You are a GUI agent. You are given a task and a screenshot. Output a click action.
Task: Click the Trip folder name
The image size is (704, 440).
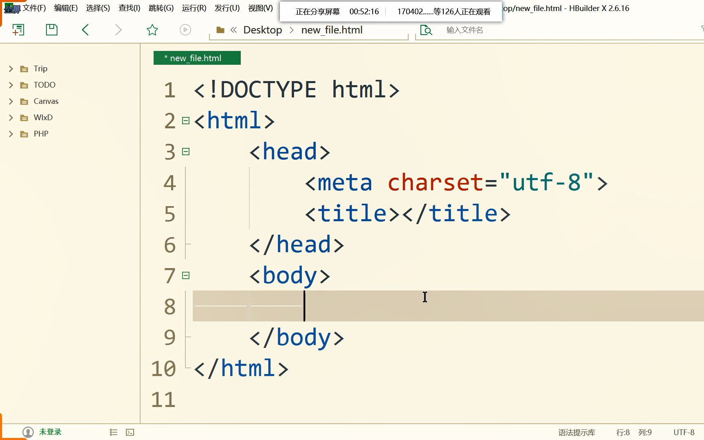coord(40,68)
